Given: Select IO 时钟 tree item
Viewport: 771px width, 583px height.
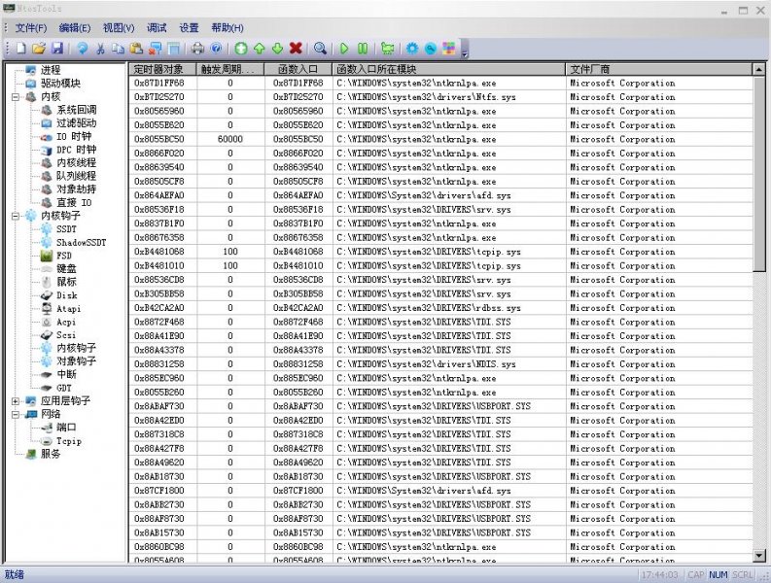Looking at the screenshot, I should click(x=74, y=137).
